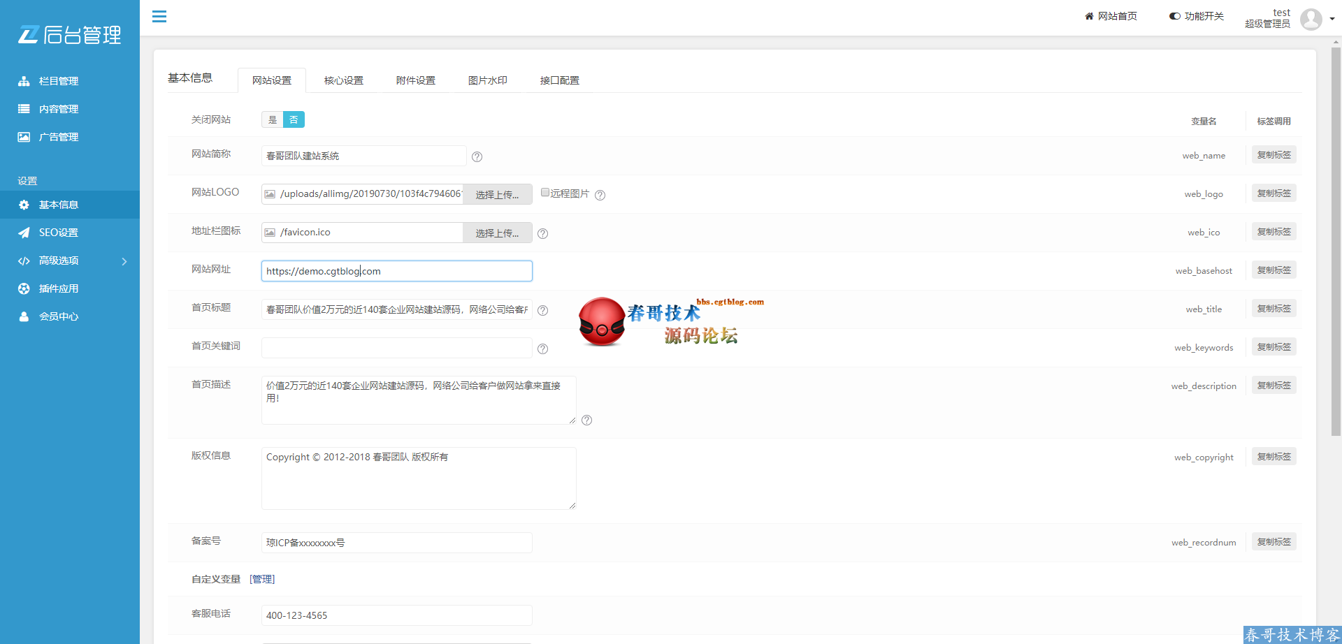Expand the 高级选项 submenu arrow
Image resolution: width=1342 pixels, height=644 pixels.
coord(124,261)
